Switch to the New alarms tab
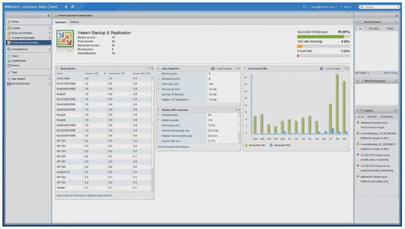 (x=372, y=117)
